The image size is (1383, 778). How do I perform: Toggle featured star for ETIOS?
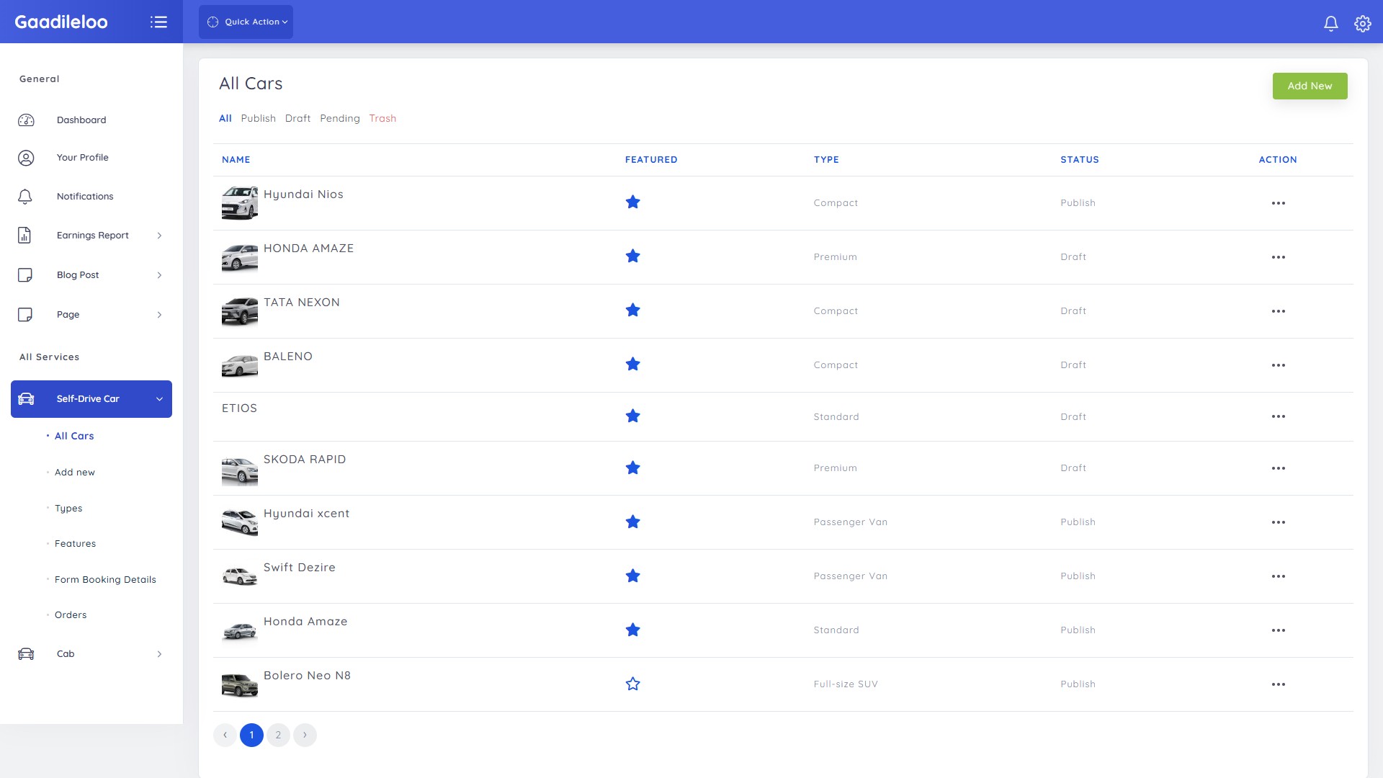632,416
